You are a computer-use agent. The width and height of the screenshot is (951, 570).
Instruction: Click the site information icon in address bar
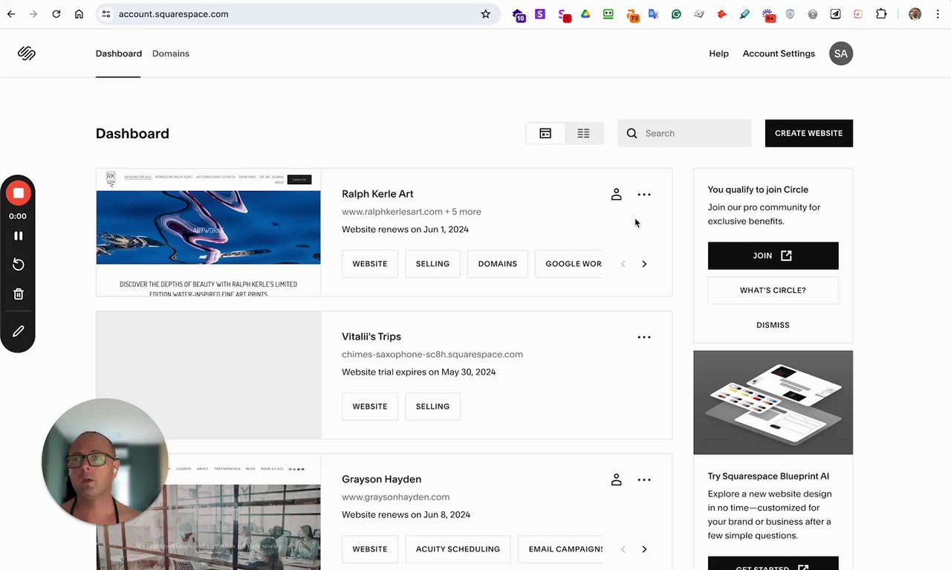[x=106, y=14]
